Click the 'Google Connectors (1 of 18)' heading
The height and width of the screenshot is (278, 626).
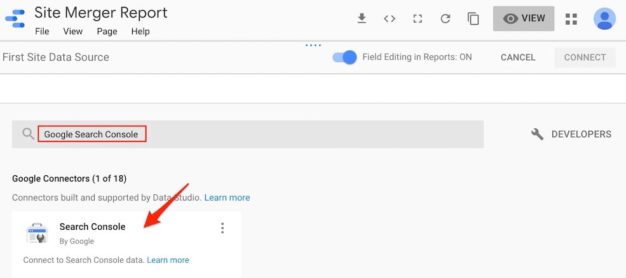click(x=69, y=179)
